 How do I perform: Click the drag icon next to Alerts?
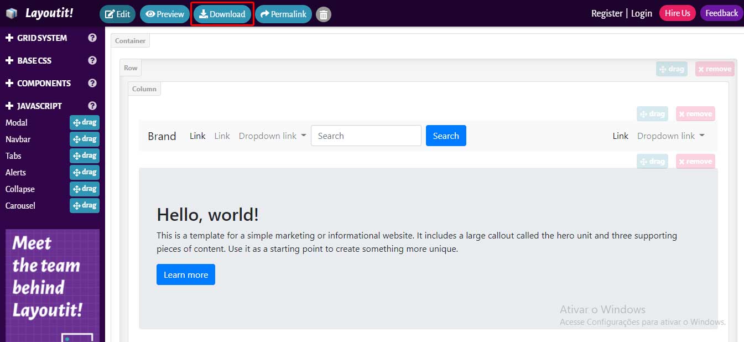coord(84,172)
